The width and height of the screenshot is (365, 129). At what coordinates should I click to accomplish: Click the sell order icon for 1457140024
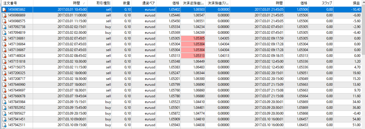click(x=4, y=56)
